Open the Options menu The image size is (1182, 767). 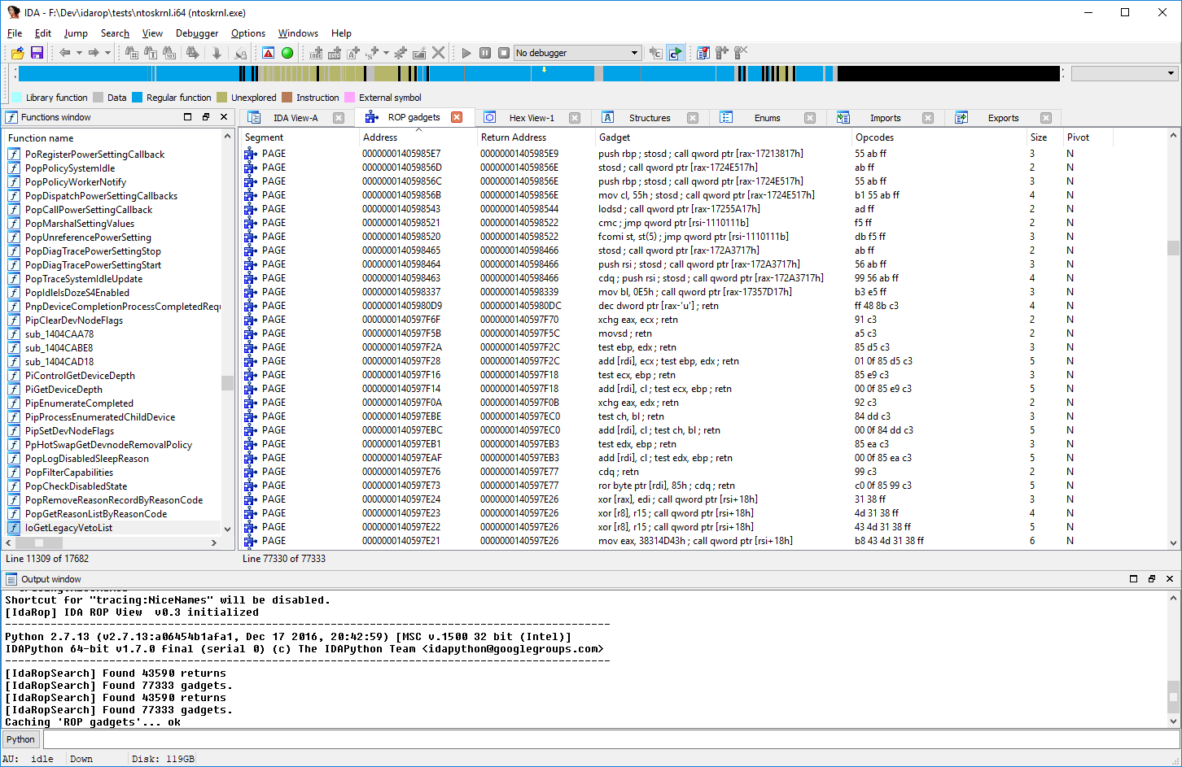tap(248, 33)
